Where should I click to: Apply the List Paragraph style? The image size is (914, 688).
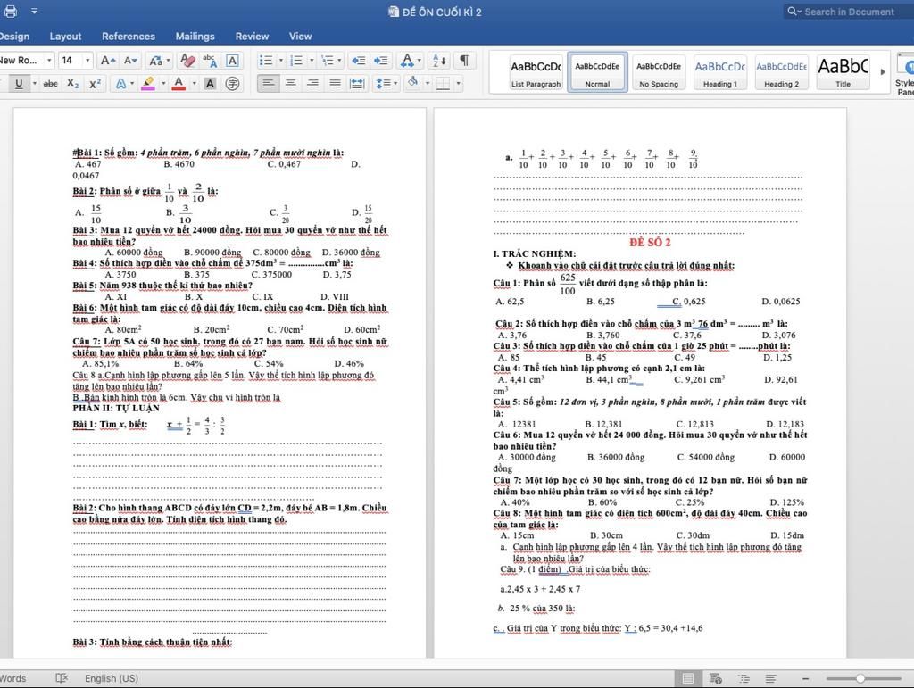click(x=536, y=73)
